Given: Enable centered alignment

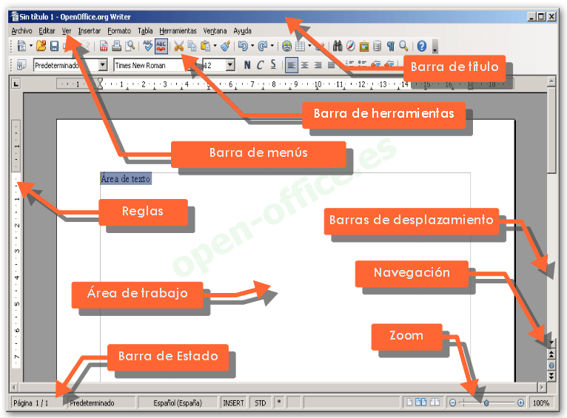Looking at the screenshot, I should tap(305, 65).
